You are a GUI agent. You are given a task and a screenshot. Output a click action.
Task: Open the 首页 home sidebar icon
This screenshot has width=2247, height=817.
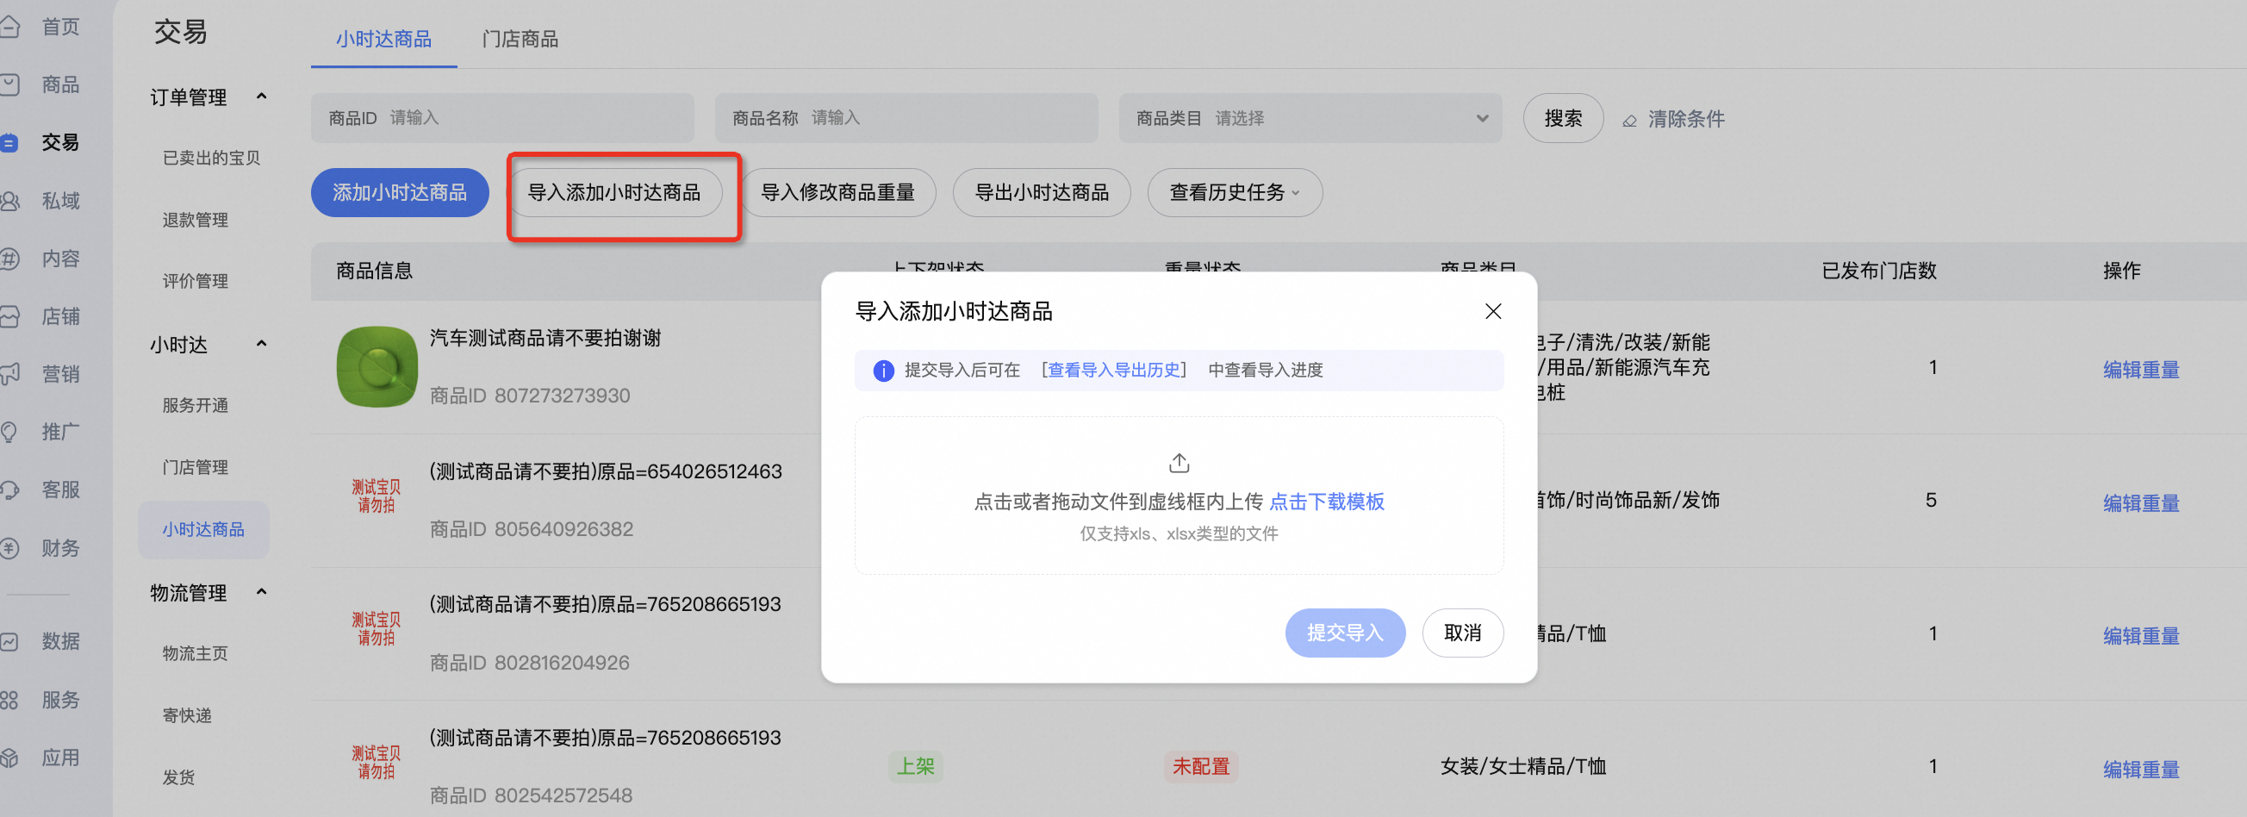click(x=9, y=27)
